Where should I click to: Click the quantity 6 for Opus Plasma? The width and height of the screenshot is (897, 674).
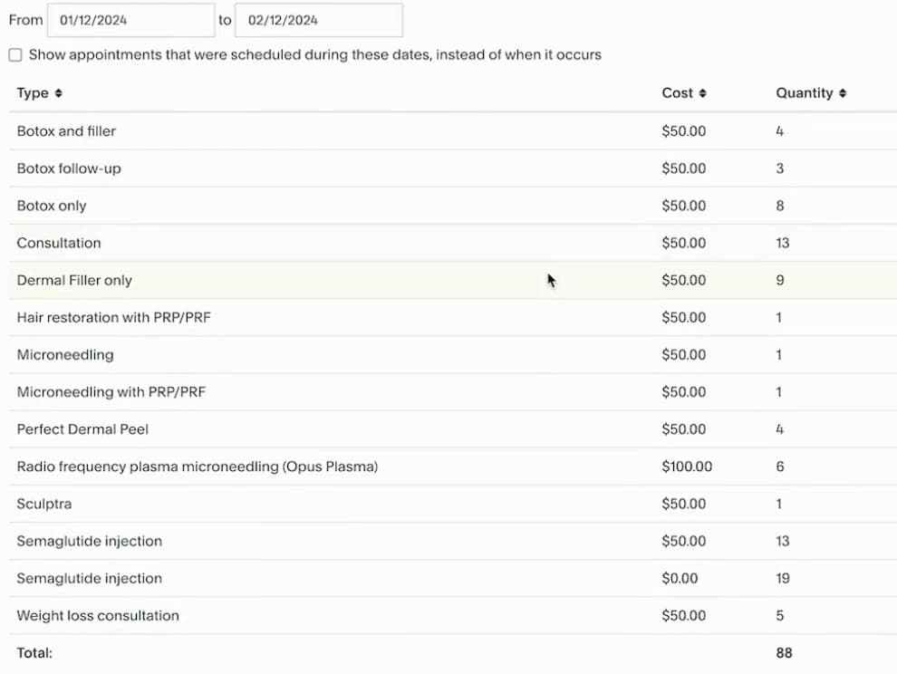[780, 467]
